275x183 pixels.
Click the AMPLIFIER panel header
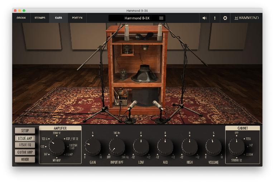pos(60,128)
